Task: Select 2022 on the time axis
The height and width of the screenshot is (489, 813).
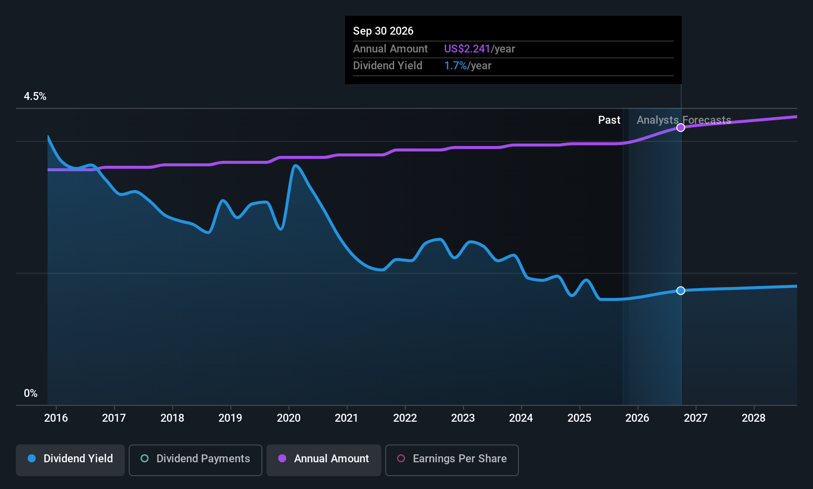Action: coord(405,418)
